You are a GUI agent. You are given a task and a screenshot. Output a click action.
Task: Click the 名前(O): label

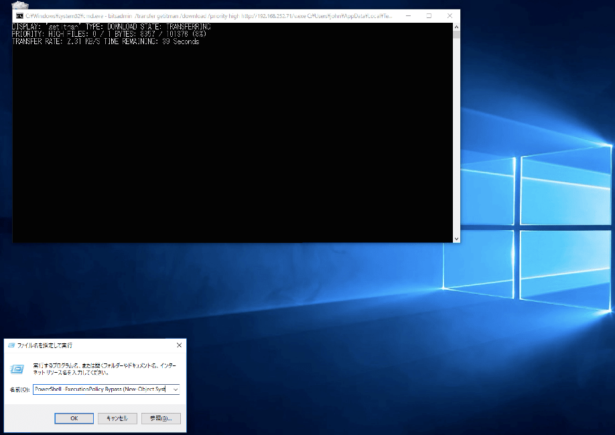click(19, 389)
